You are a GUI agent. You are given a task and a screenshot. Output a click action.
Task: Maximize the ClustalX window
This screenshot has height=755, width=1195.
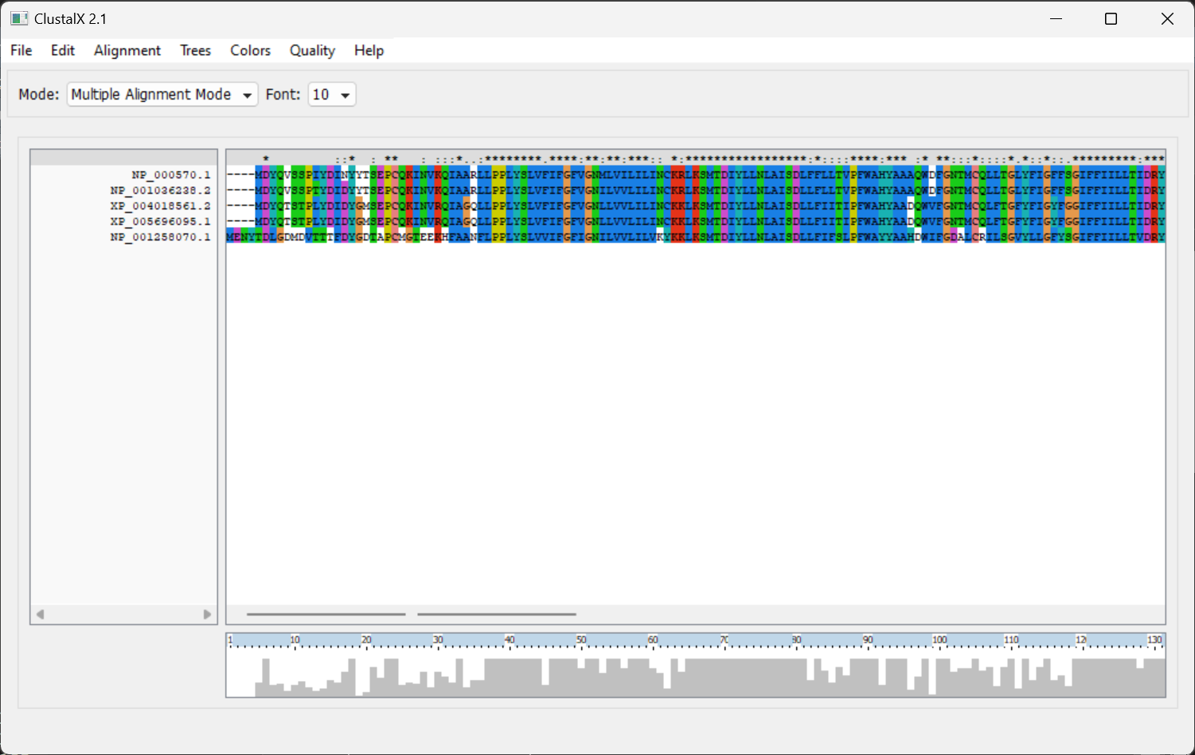(x=1111, y=18)
